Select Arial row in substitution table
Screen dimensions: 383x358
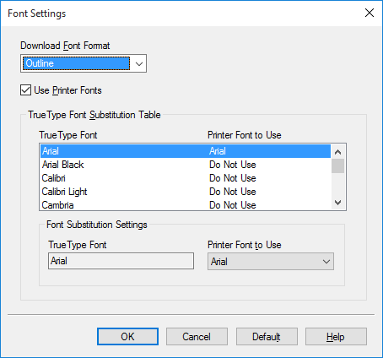click(186, 151)
